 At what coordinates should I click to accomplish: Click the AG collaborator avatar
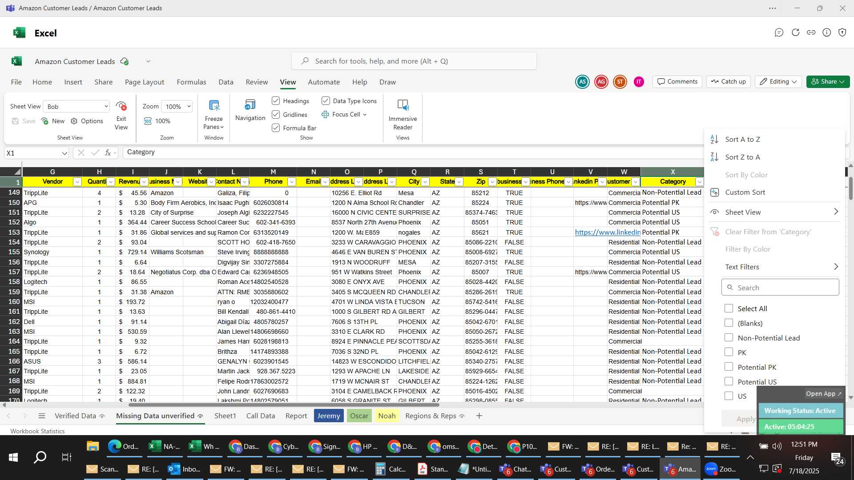(x=601, y=82)
